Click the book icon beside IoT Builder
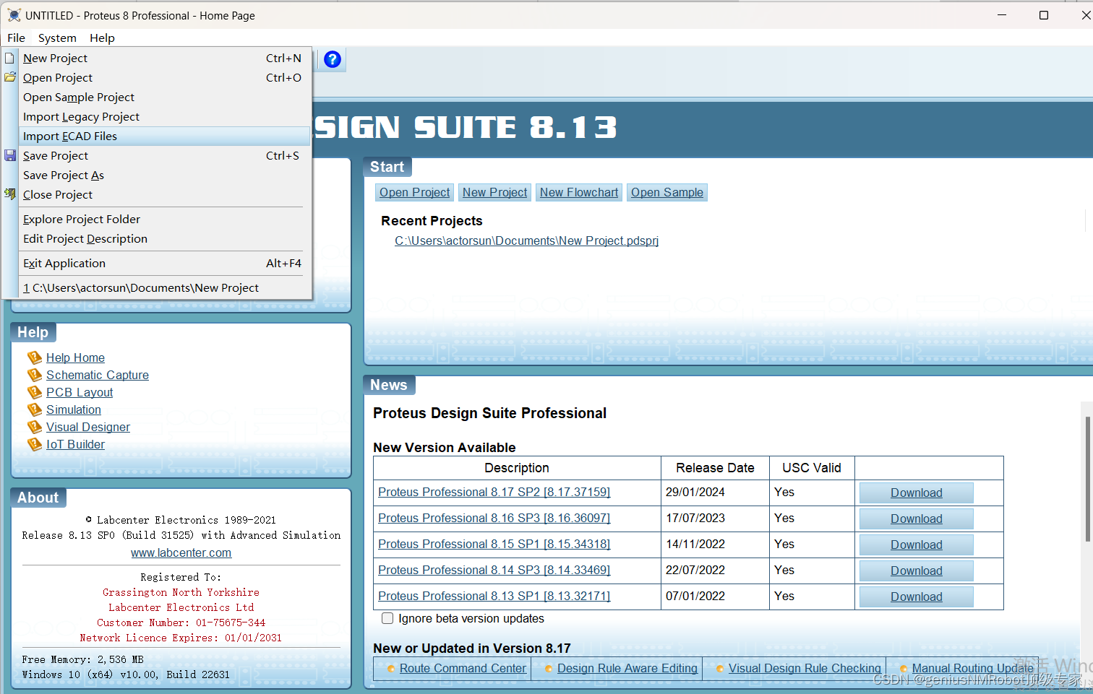1093x694 pixels. pos(35,444)
